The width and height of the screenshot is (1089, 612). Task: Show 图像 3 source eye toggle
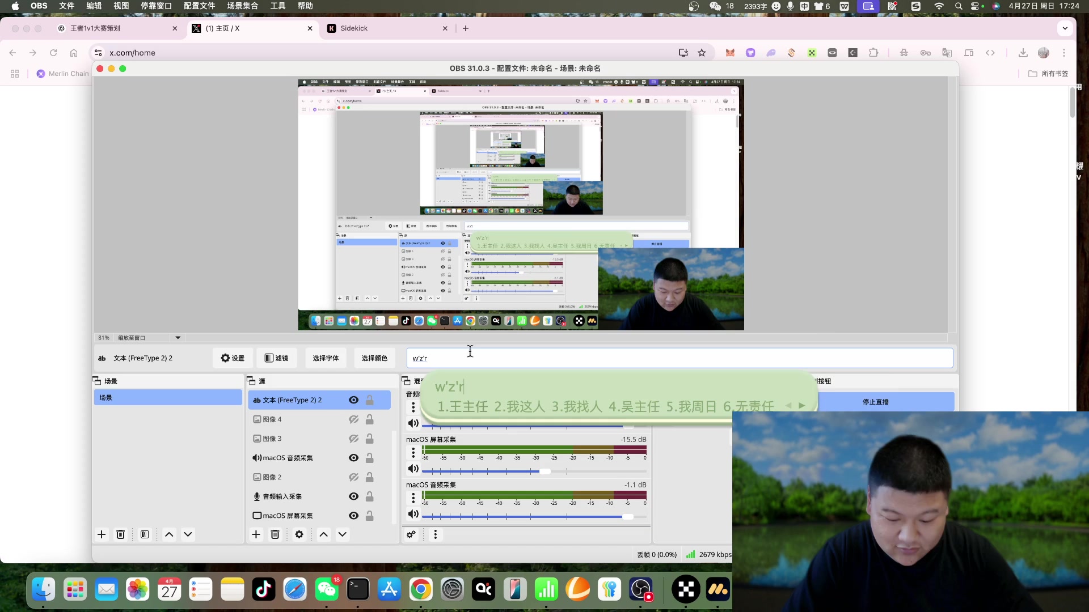tap(353, 439)
